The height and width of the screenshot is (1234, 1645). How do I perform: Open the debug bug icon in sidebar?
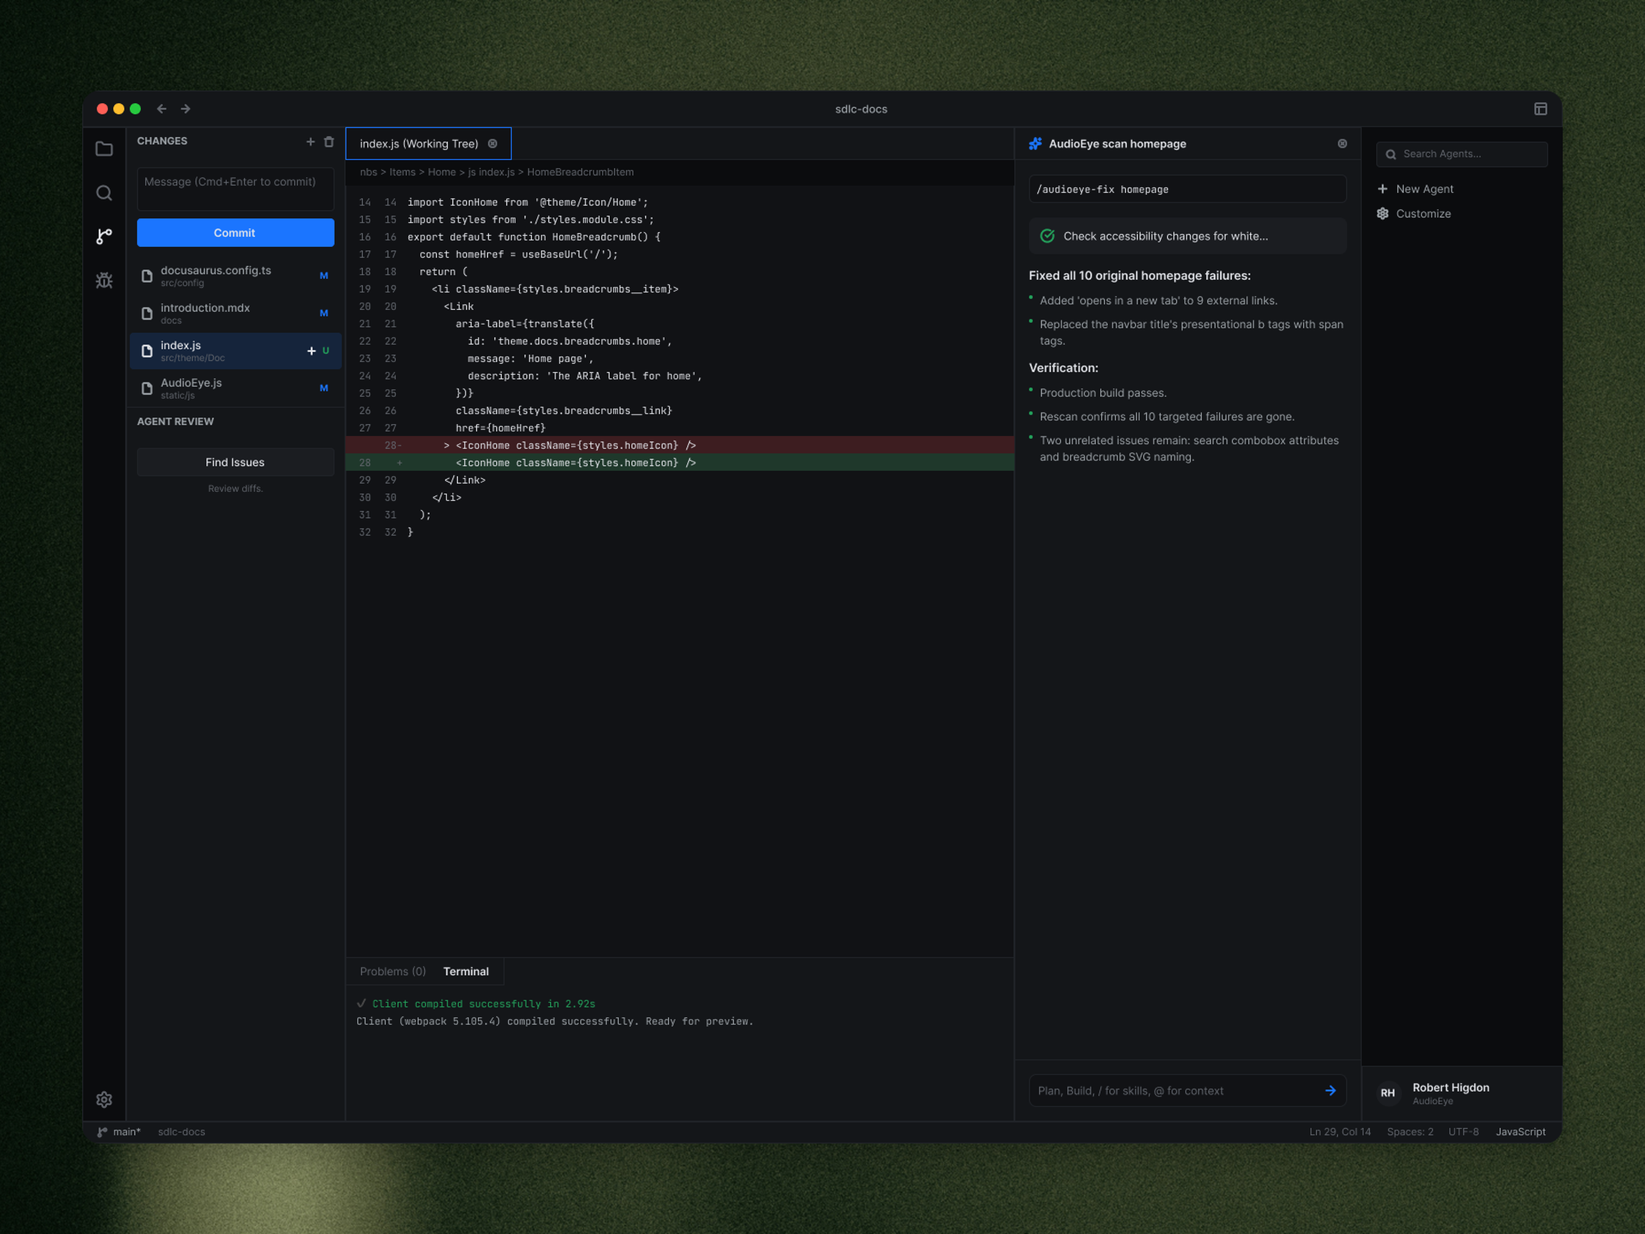pyautogui.click(x=104, y=280)
